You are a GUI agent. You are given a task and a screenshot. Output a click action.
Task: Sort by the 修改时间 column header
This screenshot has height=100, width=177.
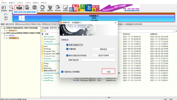126,34
